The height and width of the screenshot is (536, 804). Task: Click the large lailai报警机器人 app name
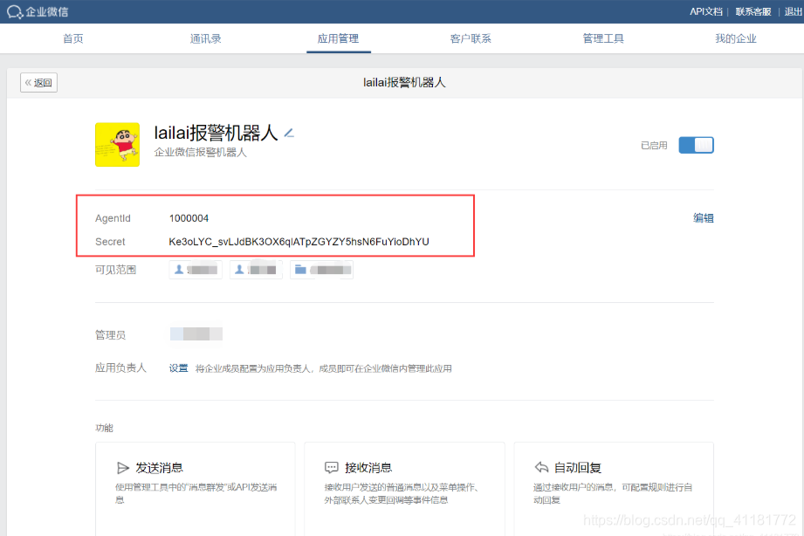(216, 133)
